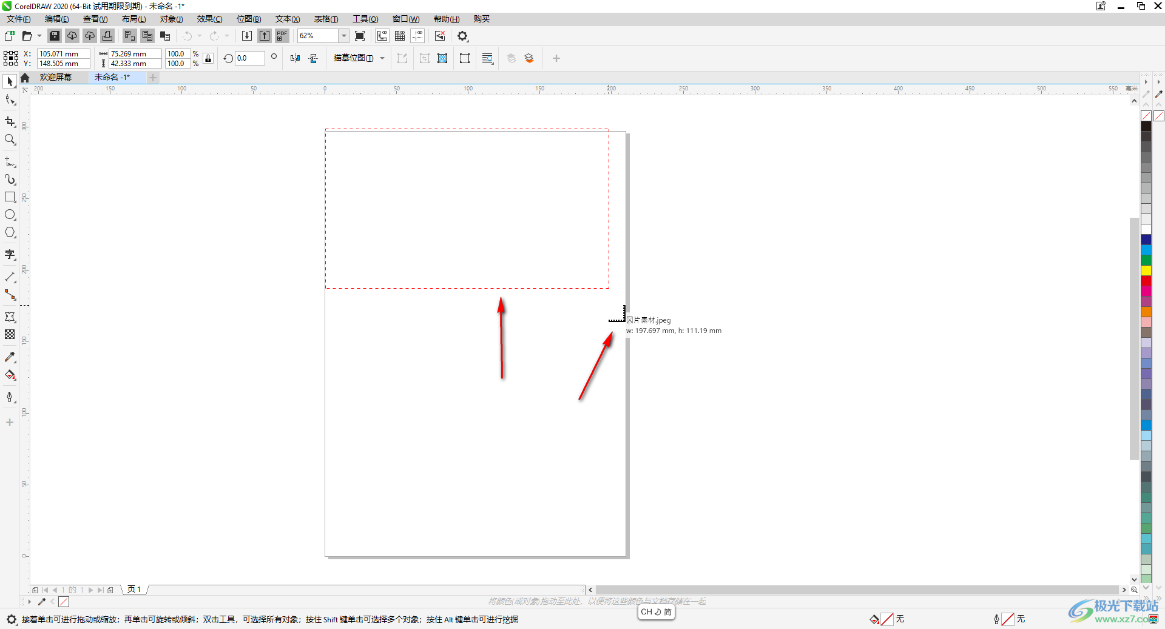Click the New document icon

pyautogui.click(x=10, y=36)
